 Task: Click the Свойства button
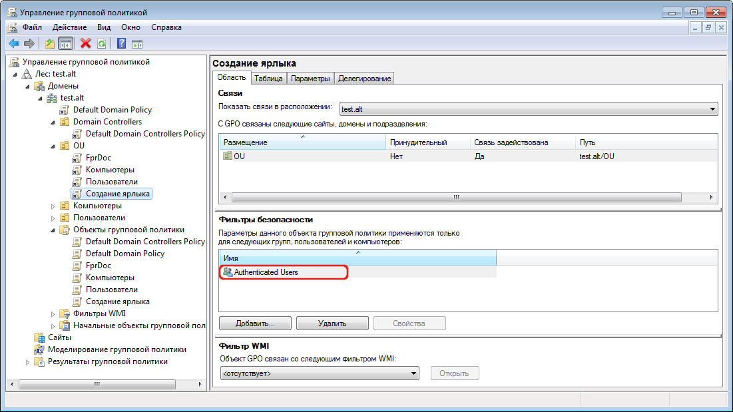point(409,323)
